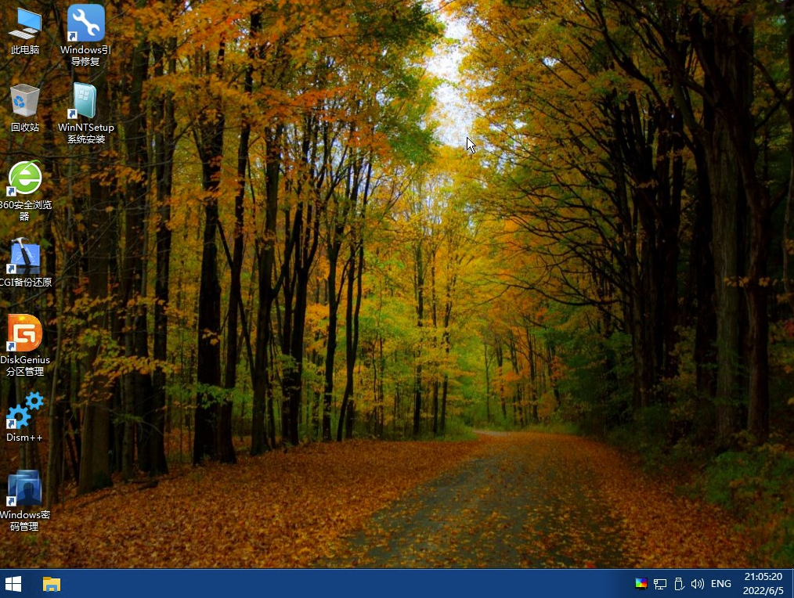Click the colorful display settings tray icon
Screen dimensions: 794x598
[641, 584]
